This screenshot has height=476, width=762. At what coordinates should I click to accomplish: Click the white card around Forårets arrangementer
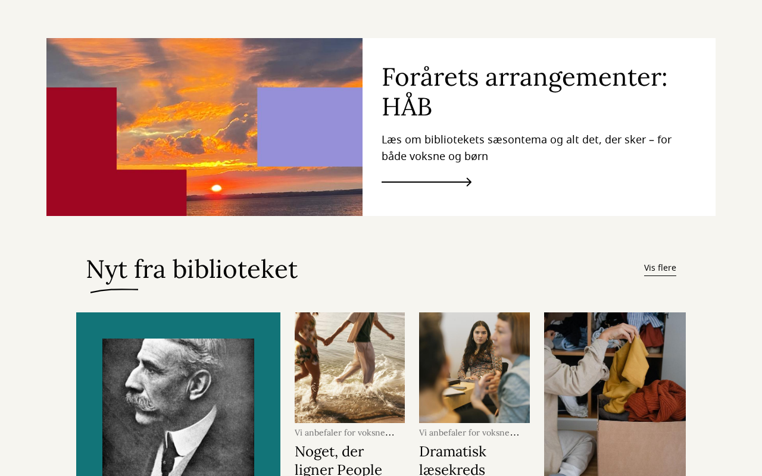click(x=539, y=127)
